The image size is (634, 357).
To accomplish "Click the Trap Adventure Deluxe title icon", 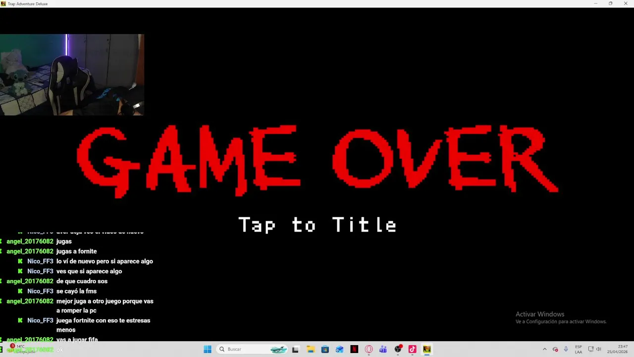I will [3, 3].
